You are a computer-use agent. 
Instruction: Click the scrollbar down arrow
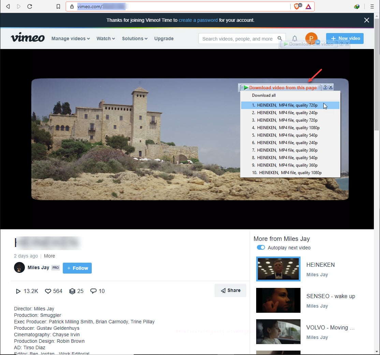pos(377,352)
